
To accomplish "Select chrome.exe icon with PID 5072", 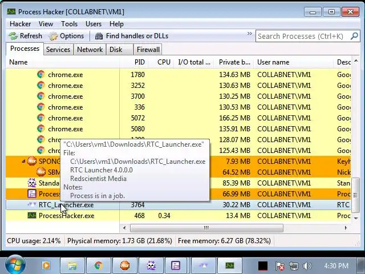I will [41, 118].
